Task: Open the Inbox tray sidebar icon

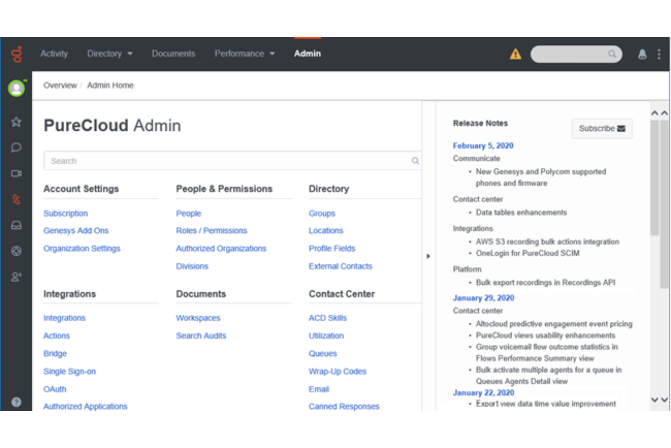Action: (16, 225)
